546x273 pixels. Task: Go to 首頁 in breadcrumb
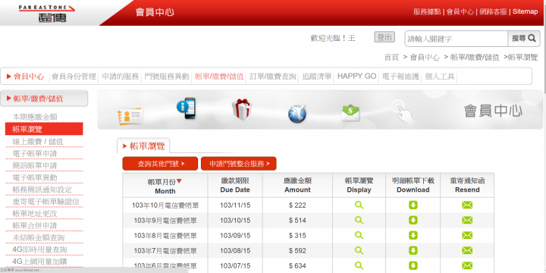(391, 58)
